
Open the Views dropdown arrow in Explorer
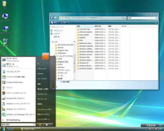point(69,23)
